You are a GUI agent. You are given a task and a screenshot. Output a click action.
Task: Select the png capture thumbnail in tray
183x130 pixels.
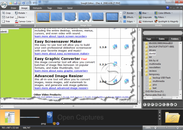click(50, 117)
